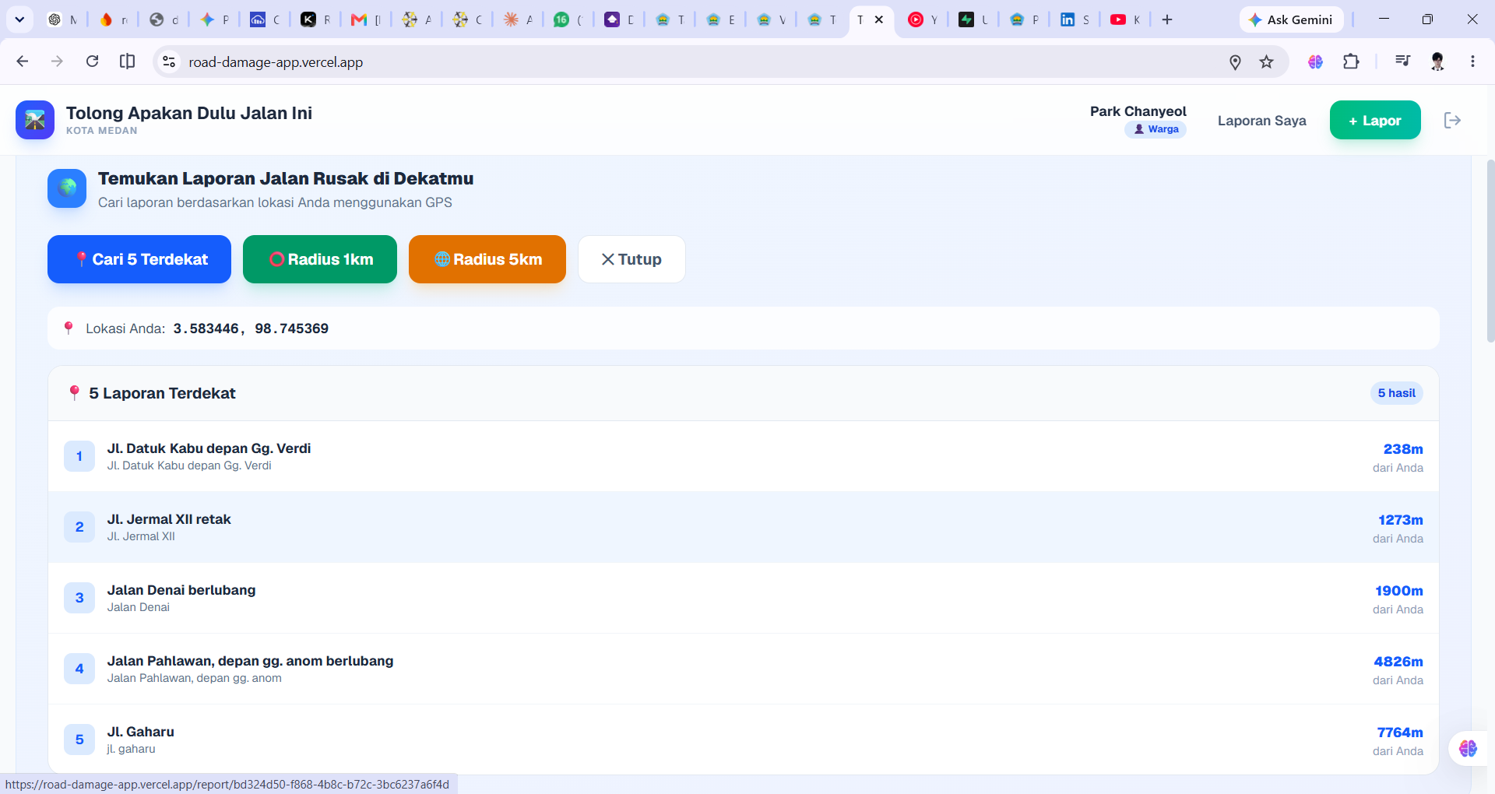Click the Cari 5 Terdekat button
This screenshot has width=1495, height=794.
point(139,259)
